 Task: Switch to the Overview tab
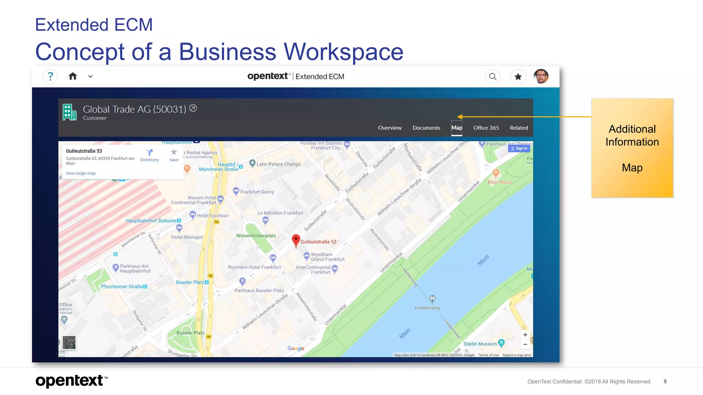pos(390,128)
